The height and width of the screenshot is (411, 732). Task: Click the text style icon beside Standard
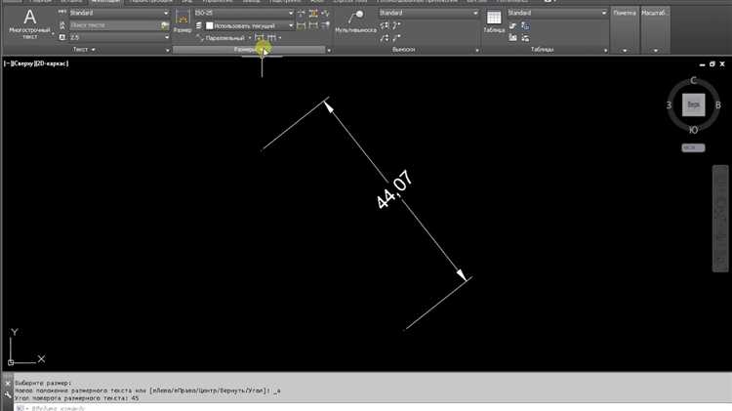[x=62, y=13]
